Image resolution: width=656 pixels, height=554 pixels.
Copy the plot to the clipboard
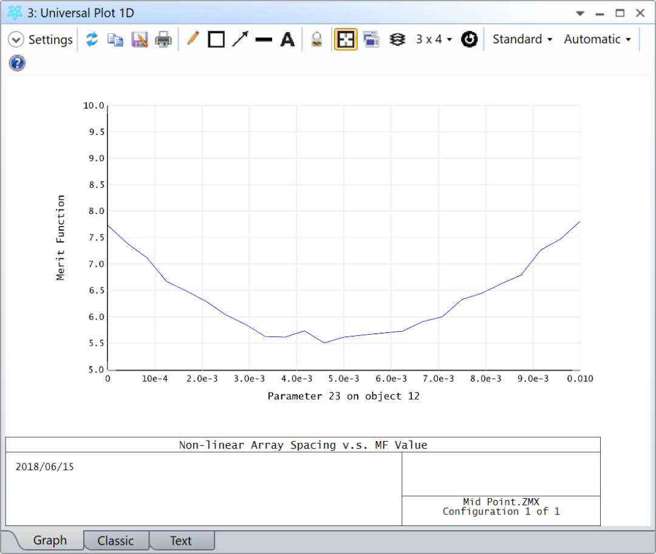115,39
